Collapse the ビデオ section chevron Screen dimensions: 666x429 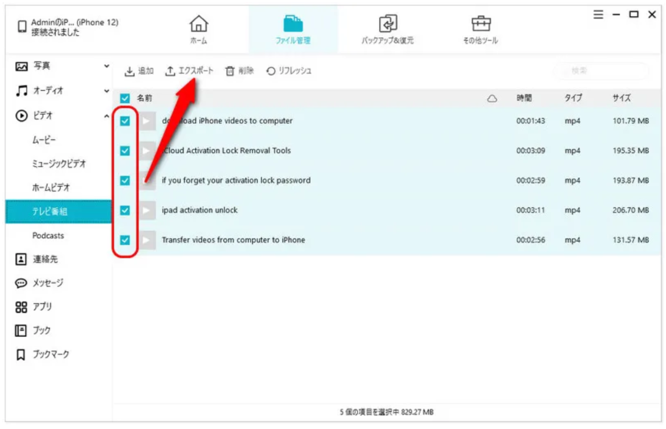point(107,115)
